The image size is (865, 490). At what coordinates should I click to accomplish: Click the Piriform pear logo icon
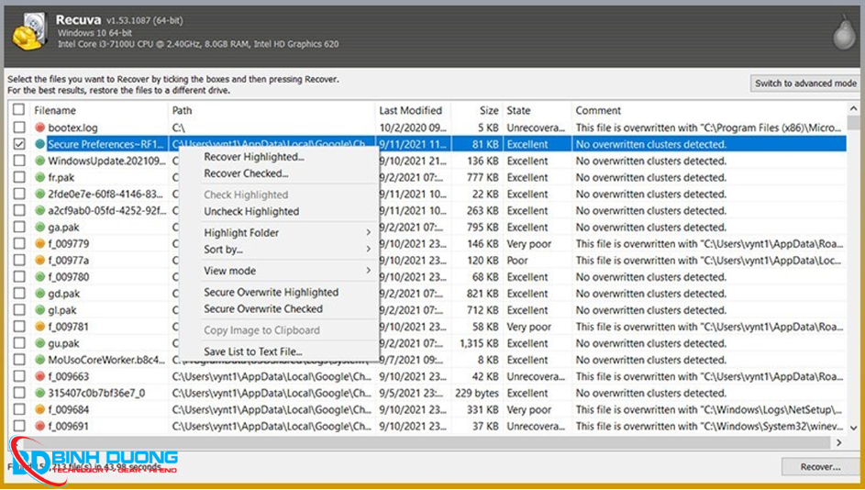(x=844, y=34)
